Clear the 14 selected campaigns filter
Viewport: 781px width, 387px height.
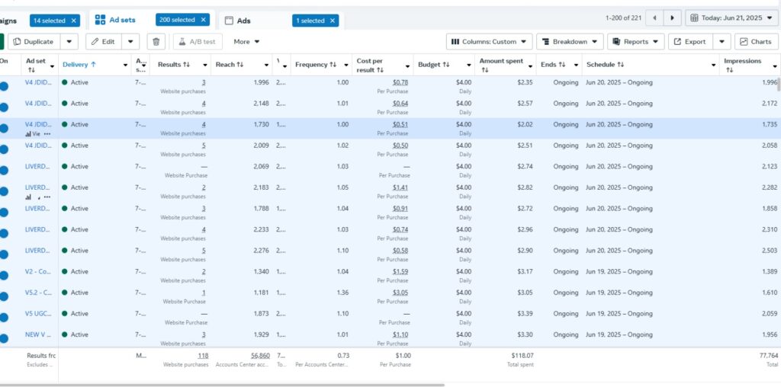tap(74, 21)
